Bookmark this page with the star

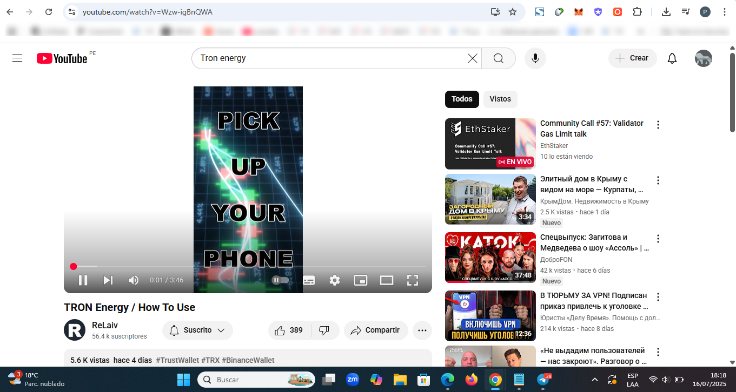513,12
